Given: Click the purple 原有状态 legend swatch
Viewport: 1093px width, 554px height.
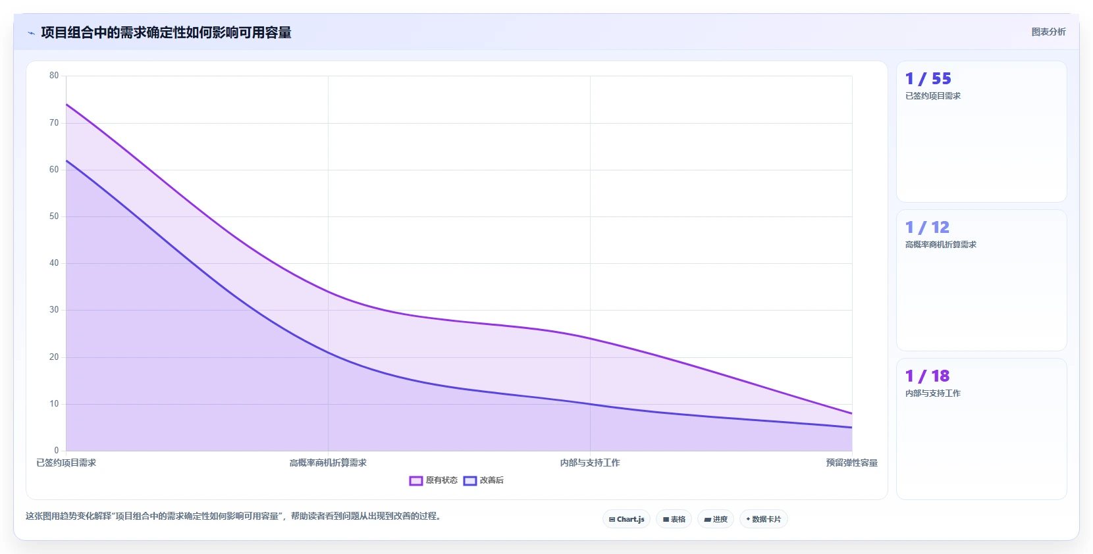Looking at the screenshot, I should pos(415,481).
